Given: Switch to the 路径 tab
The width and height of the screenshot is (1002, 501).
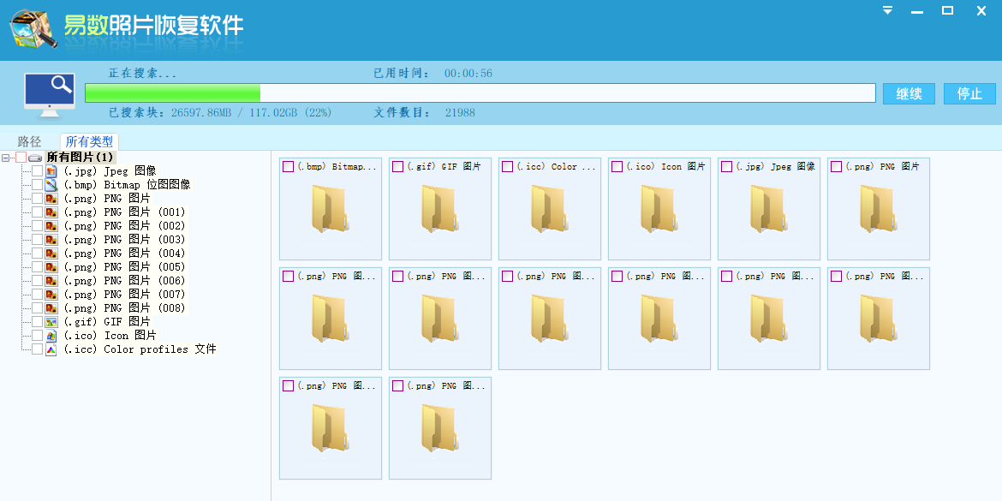Looking at the screenshot, I should click(30, 141).
